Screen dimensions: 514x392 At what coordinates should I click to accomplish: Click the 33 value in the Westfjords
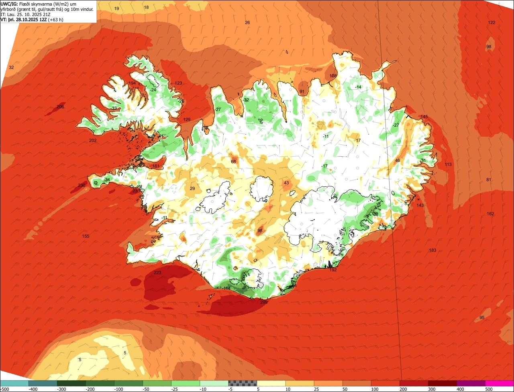(114, 108)
